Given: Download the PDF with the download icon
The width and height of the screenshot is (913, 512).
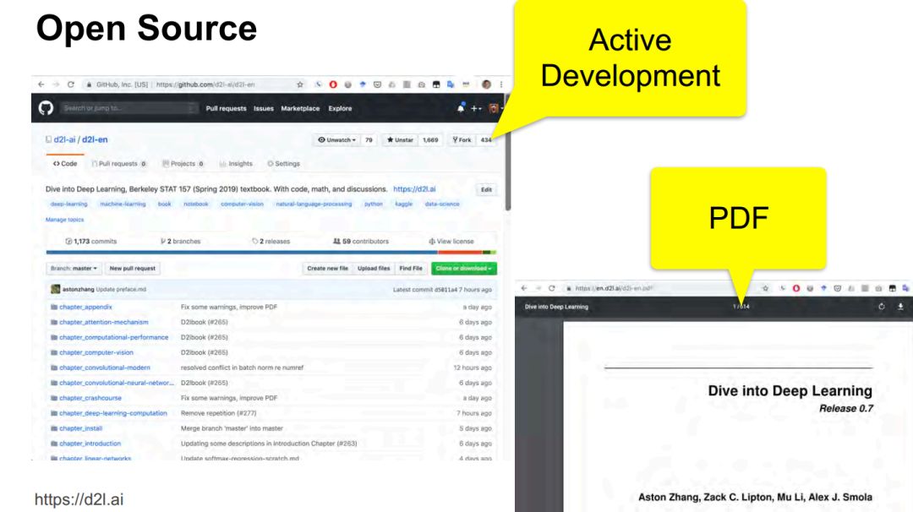Looking at the screenshot, I should click(900, 307).
